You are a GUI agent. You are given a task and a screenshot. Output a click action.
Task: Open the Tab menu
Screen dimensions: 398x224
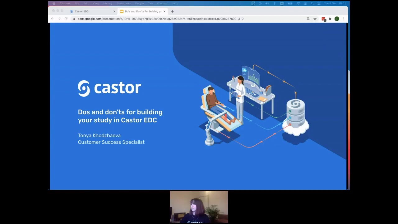(150, 3)
